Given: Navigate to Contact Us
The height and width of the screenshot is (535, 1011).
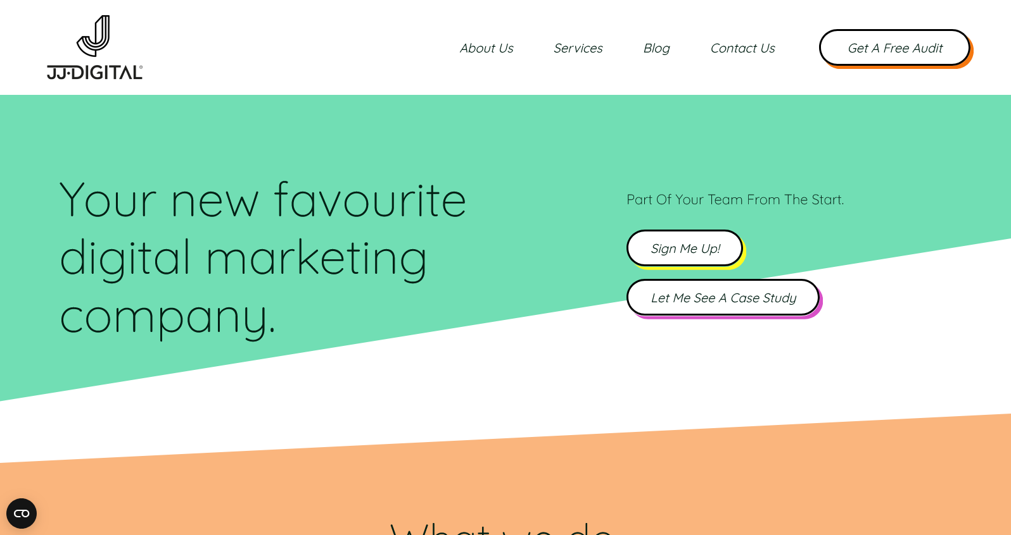Looking at the screenshot, I should (x=742, y=48).
